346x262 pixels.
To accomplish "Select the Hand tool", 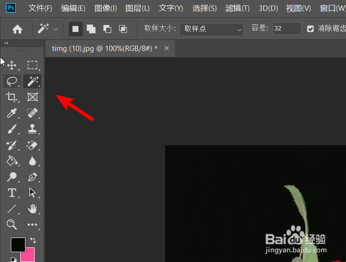I will click(32, 209).
